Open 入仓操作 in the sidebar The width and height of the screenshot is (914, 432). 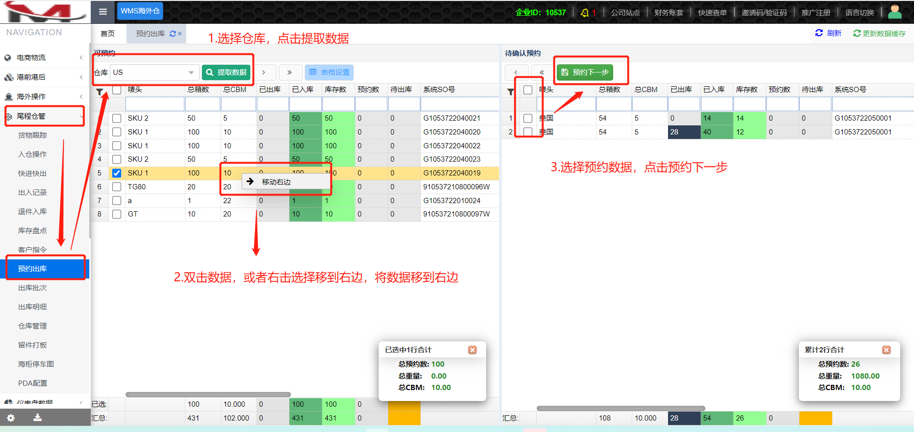point(32,154)
